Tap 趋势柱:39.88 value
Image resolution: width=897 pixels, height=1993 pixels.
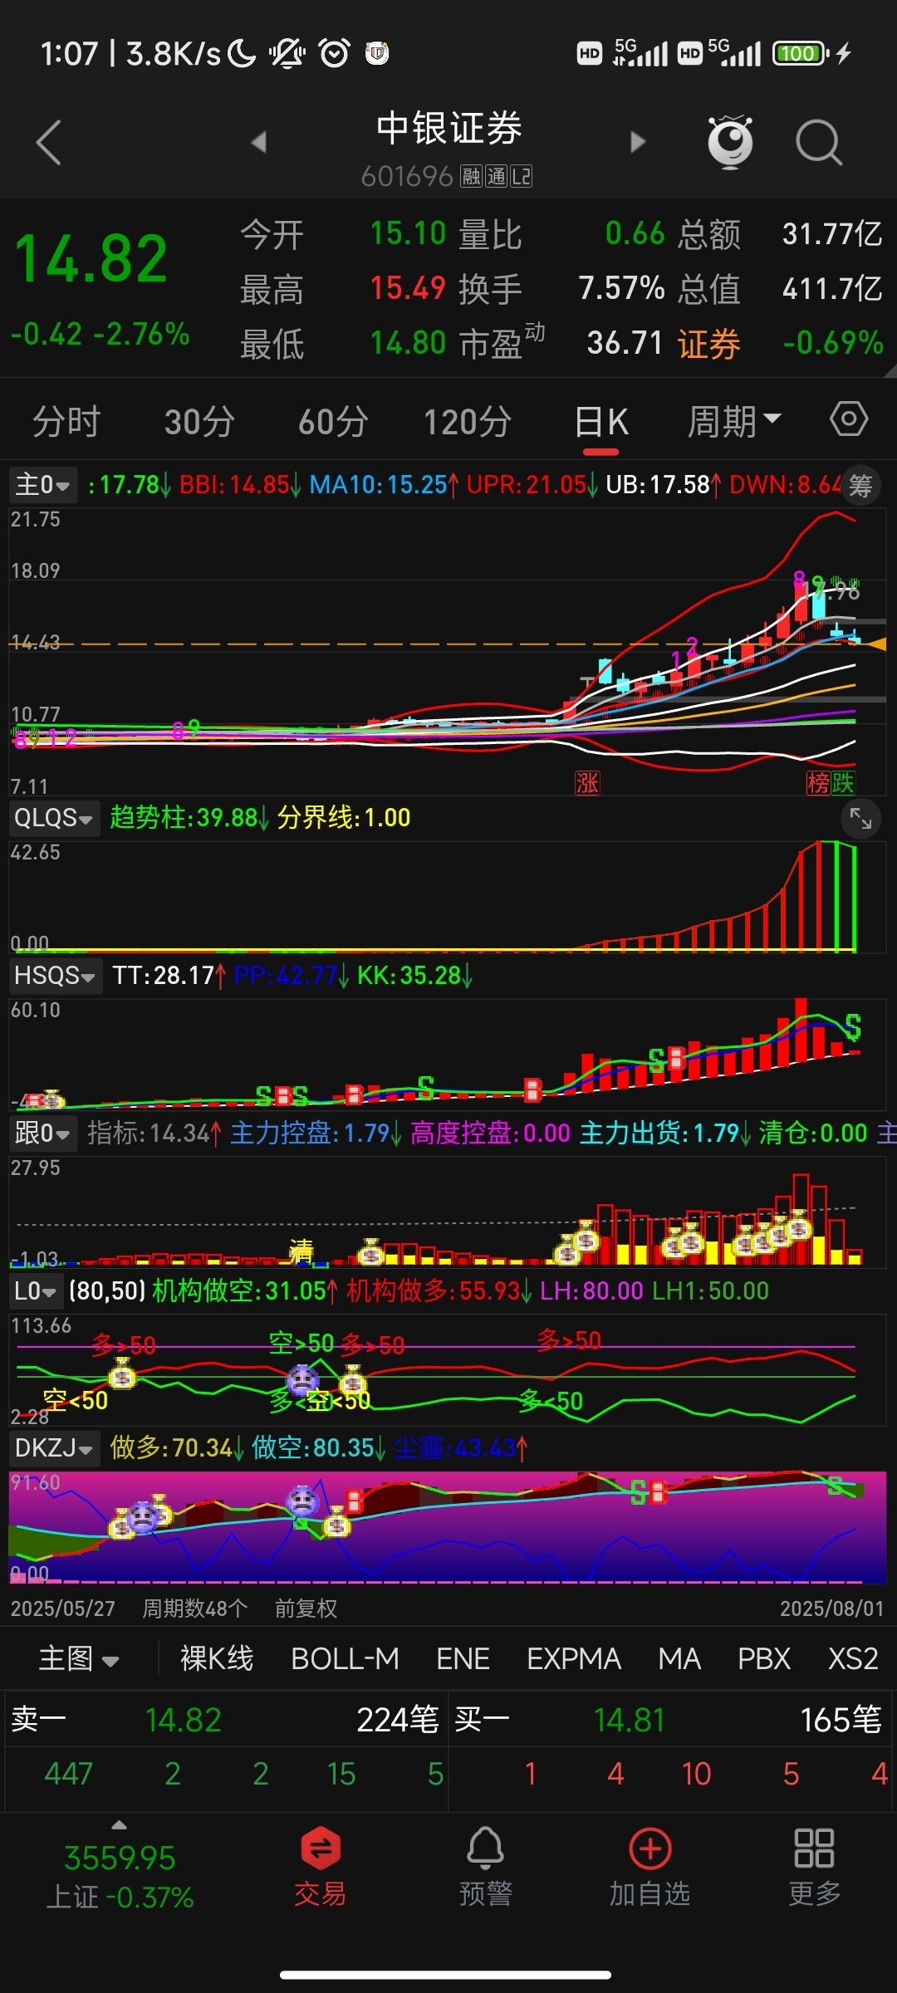tap(189, 818)
